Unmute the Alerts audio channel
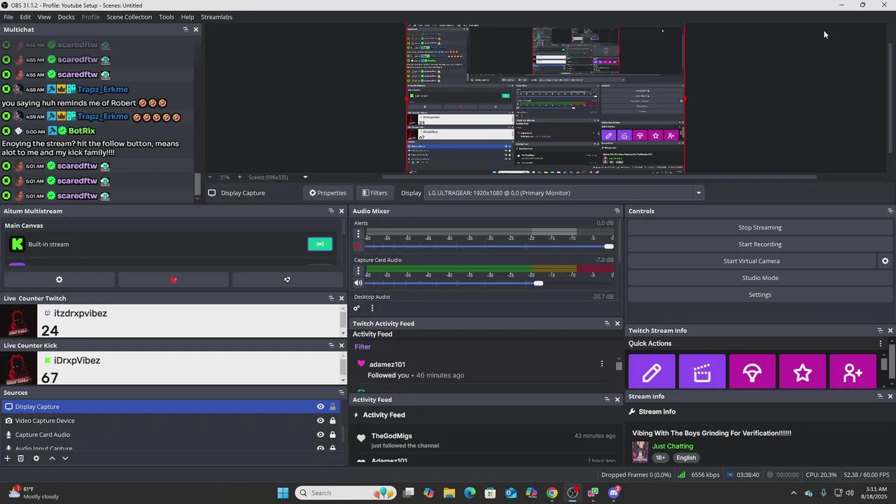Screen dimensions: 896x504 tap(358, 246)
